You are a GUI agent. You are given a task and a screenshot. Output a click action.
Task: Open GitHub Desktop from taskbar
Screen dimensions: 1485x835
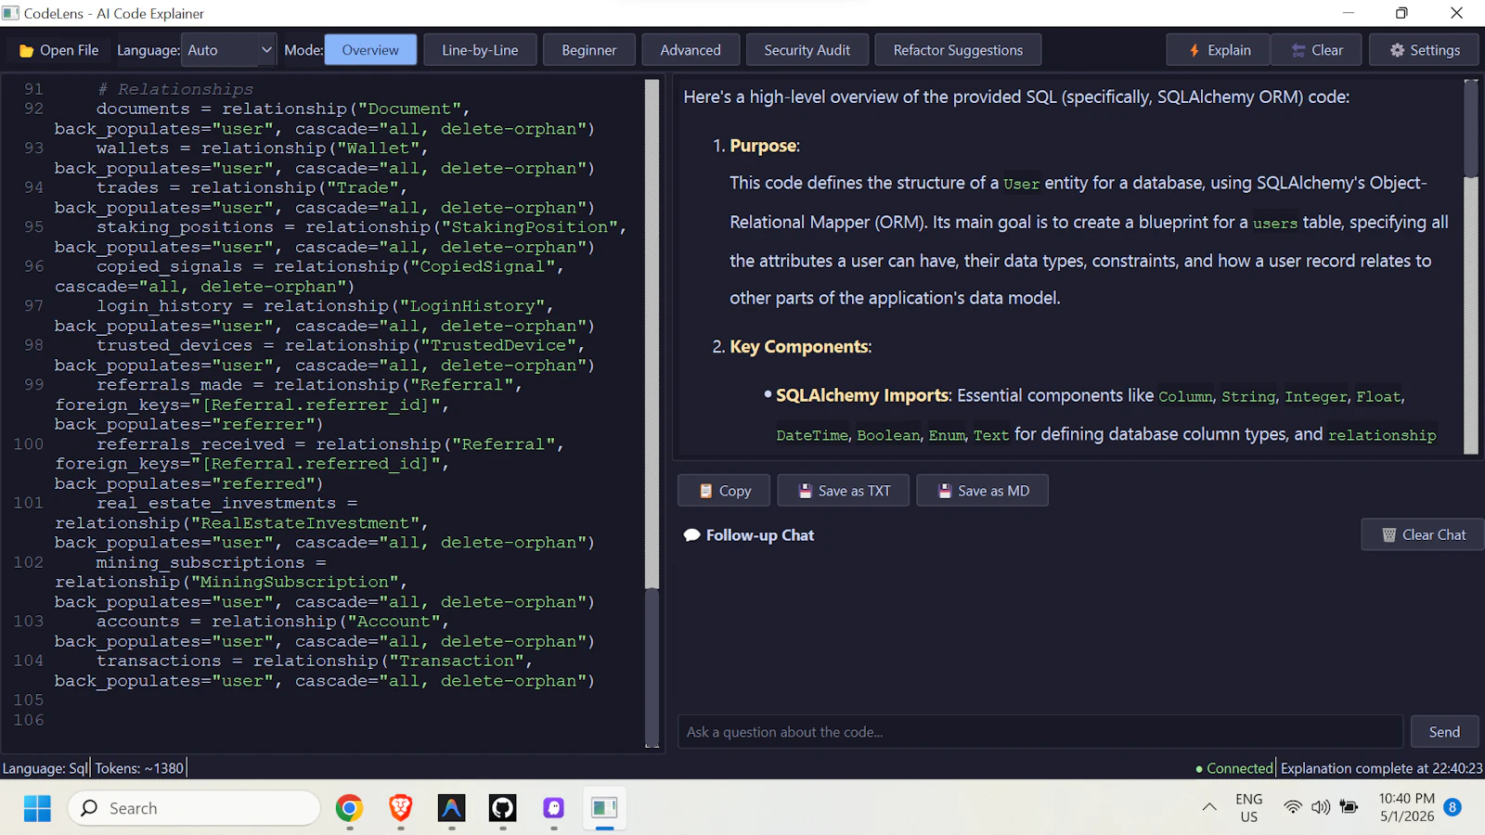point(503,808)
